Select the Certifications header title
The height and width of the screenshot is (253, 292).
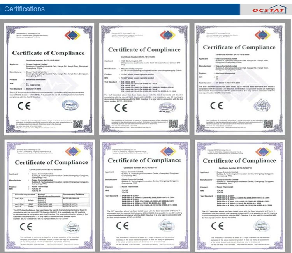pos(25,9)
